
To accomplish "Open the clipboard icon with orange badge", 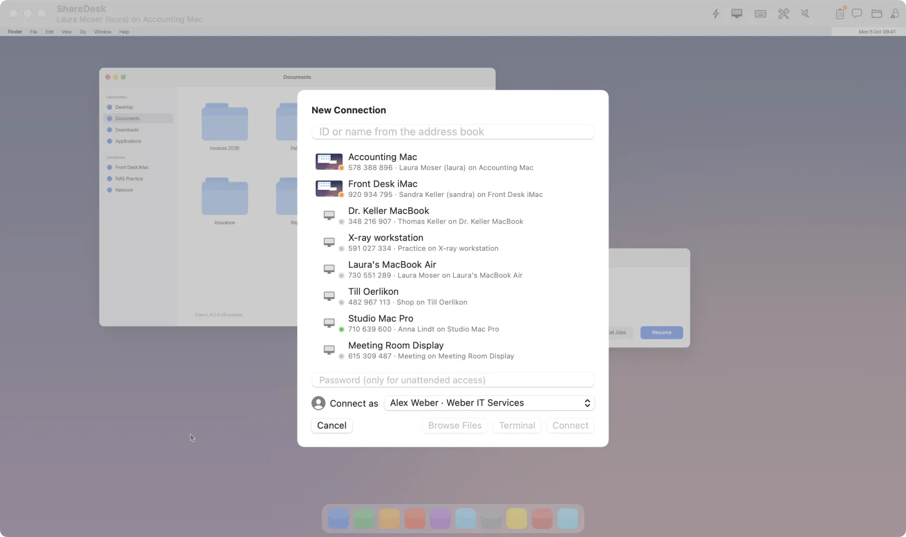I will [x=841, y=13].
